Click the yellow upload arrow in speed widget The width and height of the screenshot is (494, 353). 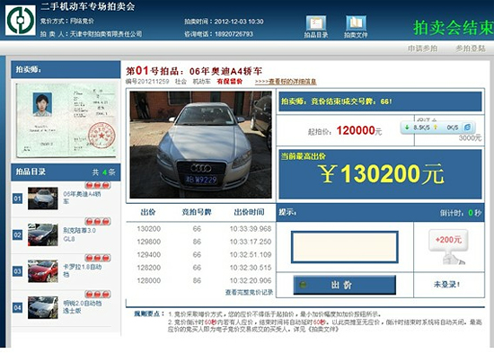(x=436, y=128)
